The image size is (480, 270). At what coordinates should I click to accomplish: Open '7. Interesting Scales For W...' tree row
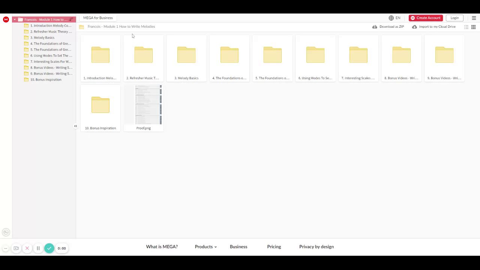[x=51, y=61]
